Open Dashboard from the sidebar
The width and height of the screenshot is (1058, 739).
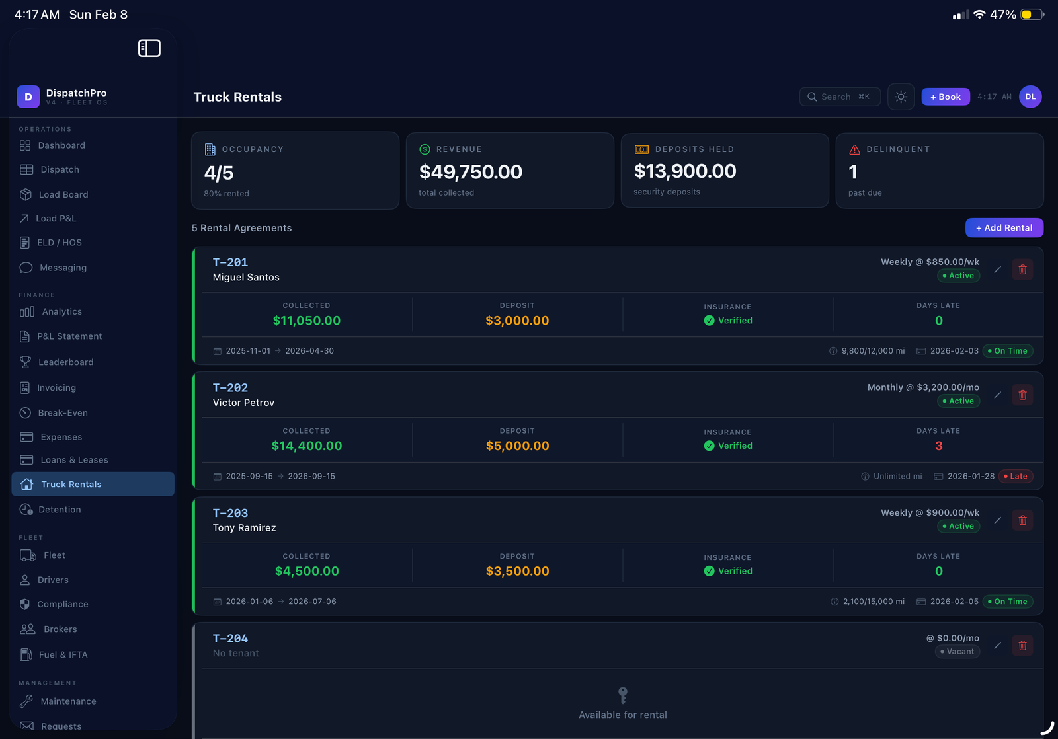click(61, 145)
